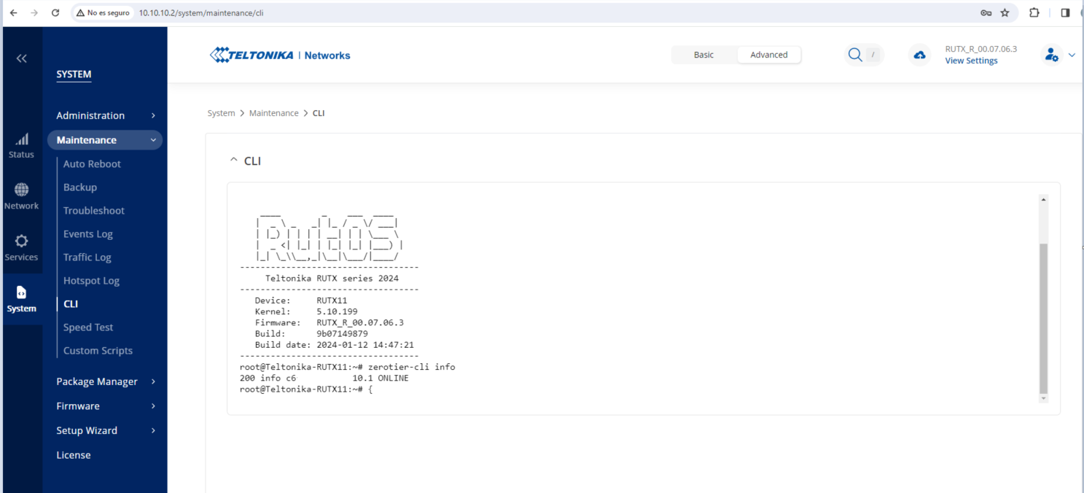Click the 'Teltonika RUTX series 2024' text
This screenshot has width=1084, height=493.
click(x=332, y=278)
